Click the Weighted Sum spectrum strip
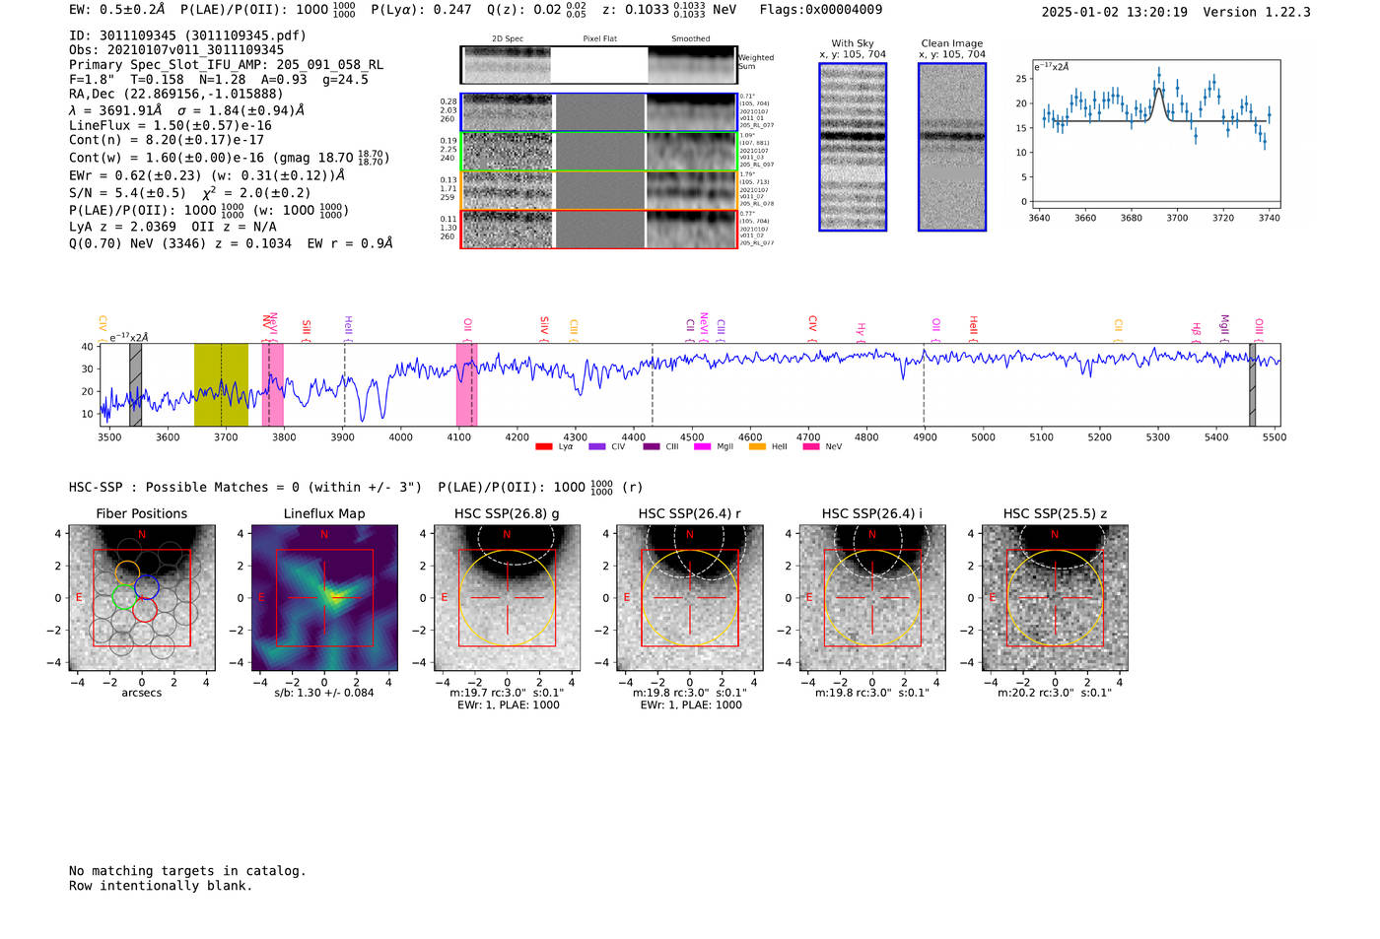1380x939 pixels. [x=599, y=65]
